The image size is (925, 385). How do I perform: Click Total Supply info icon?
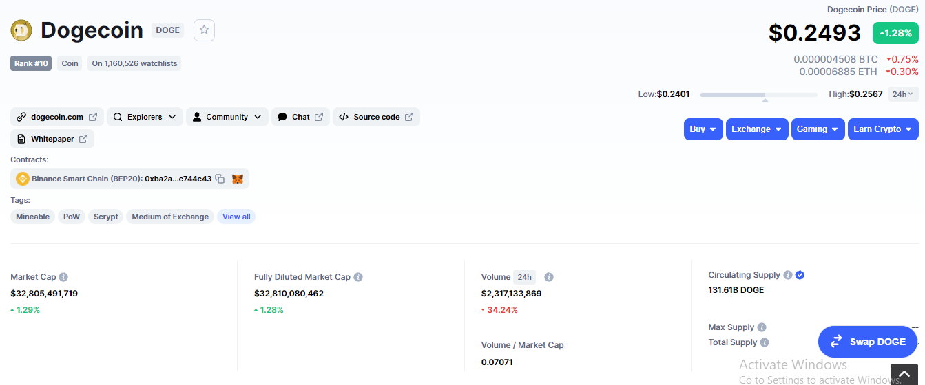coord(765,342)
